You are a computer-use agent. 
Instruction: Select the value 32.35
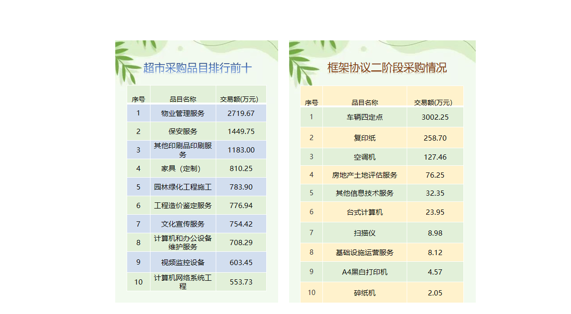click(x=435, y=193)
